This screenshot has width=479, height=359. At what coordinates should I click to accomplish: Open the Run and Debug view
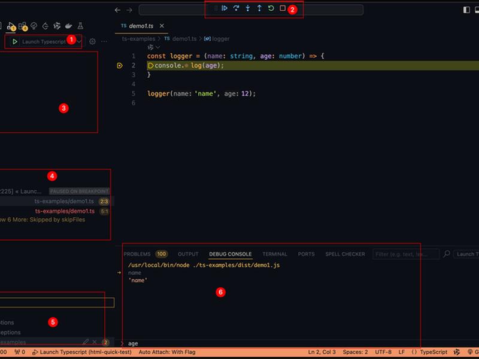pyautogui.click(x=11, y=26)
